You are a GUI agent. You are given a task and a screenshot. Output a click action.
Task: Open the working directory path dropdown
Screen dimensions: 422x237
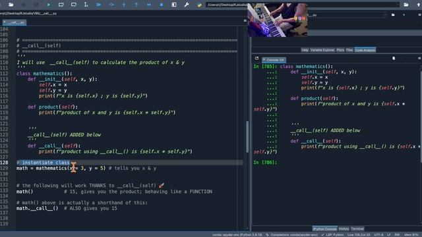pos(398,5)
